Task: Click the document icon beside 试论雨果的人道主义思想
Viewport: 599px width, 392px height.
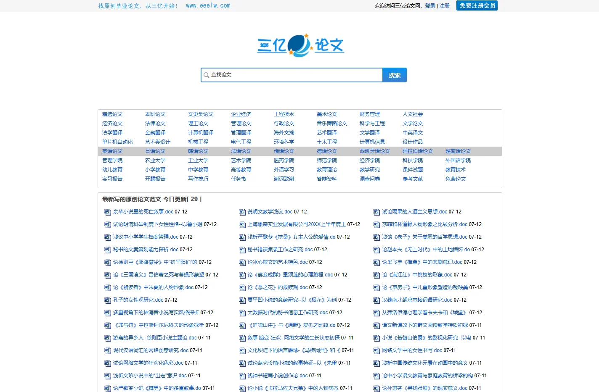Action: pyautogui.click(x=376, y=212)
